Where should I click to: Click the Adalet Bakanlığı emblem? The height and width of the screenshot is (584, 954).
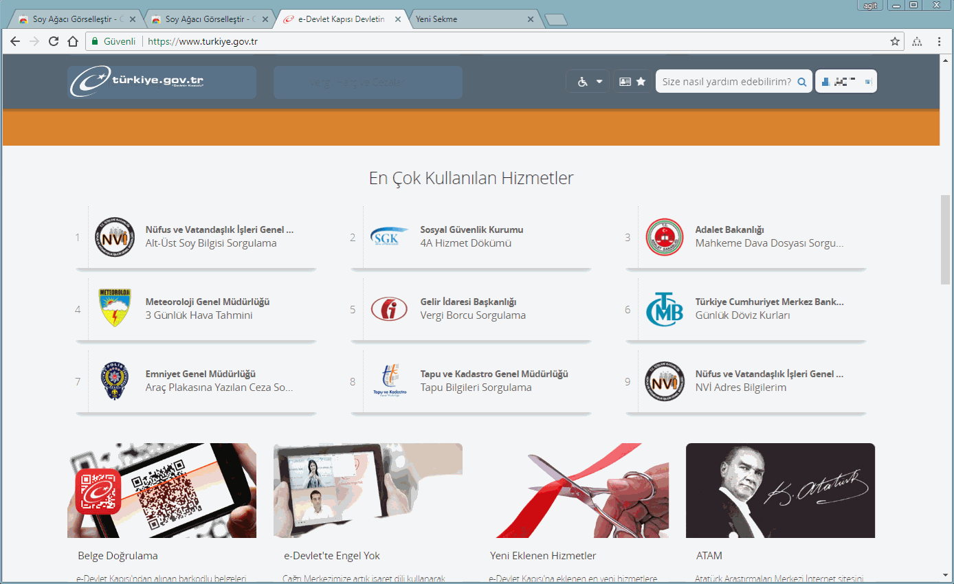(x=665, y=236)
